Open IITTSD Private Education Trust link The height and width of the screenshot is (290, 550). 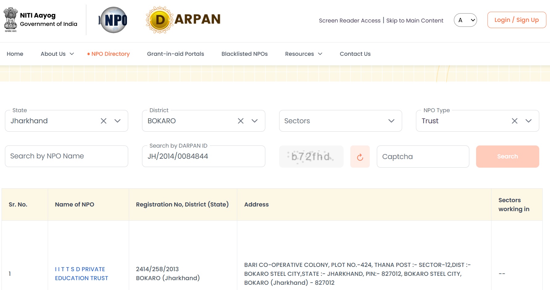(81, 274)
